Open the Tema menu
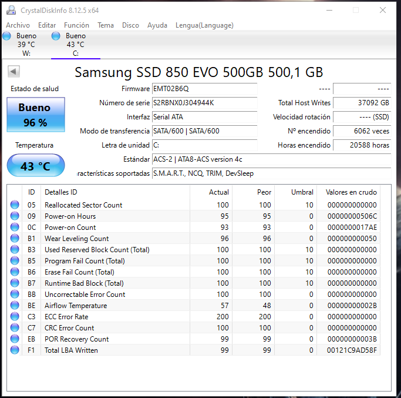This screenshot has height=398, width=401. (105, 25)
